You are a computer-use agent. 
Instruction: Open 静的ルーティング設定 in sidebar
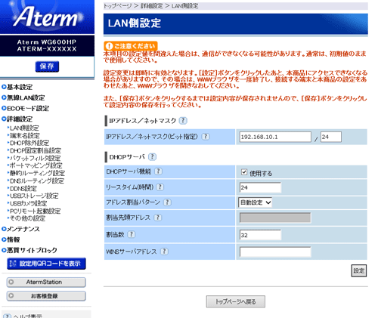pyautogui.click(x=37, y=173)
